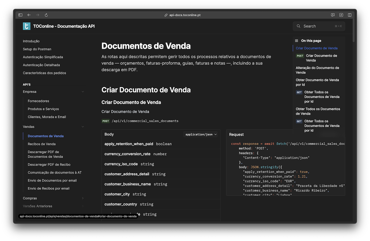370x241 pixels.
Task: Click the TOConline logo icon
Action: click(27, 26)
